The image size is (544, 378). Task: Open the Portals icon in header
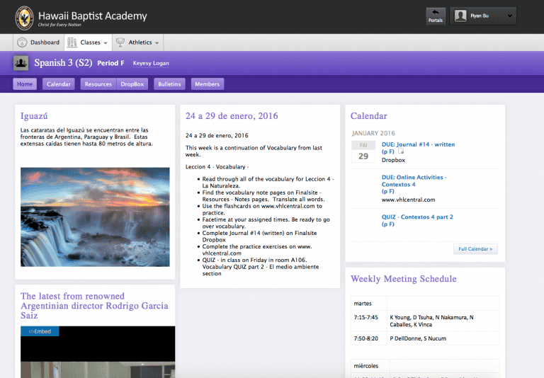(436, 16)
